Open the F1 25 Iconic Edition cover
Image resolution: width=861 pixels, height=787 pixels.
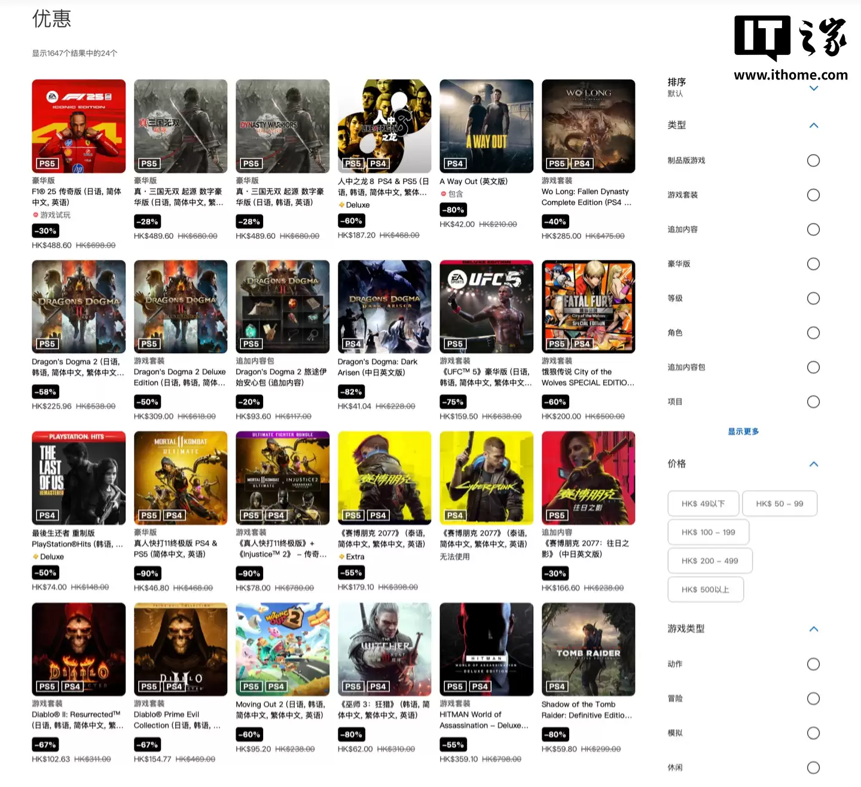pos(78,126)
